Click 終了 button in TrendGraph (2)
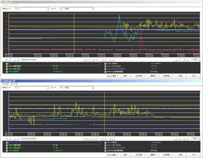Viewport: 203px width, 158px height. click(194, 155)
